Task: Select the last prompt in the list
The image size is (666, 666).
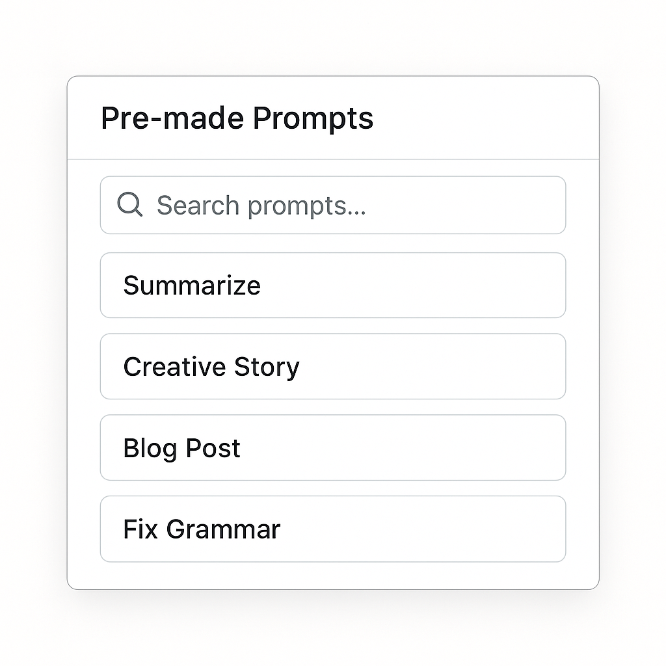Action: (x=333, y=529)
